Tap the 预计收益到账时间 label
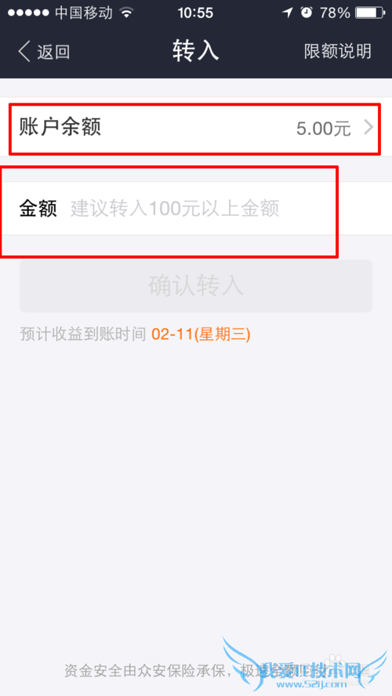Viewport: 392px width, 696px height. coord(83,335)
